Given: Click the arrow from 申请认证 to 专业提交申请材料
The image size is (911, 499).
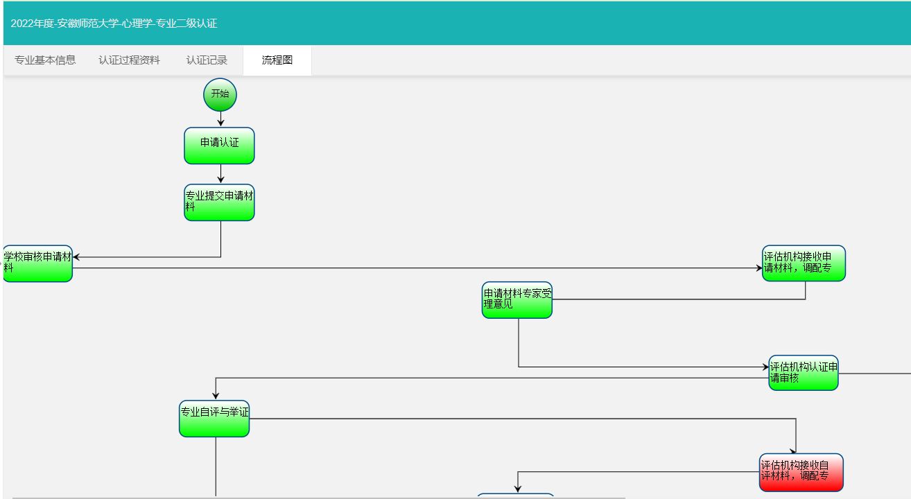Looking at the screenshot, I should tap(220, 175).
